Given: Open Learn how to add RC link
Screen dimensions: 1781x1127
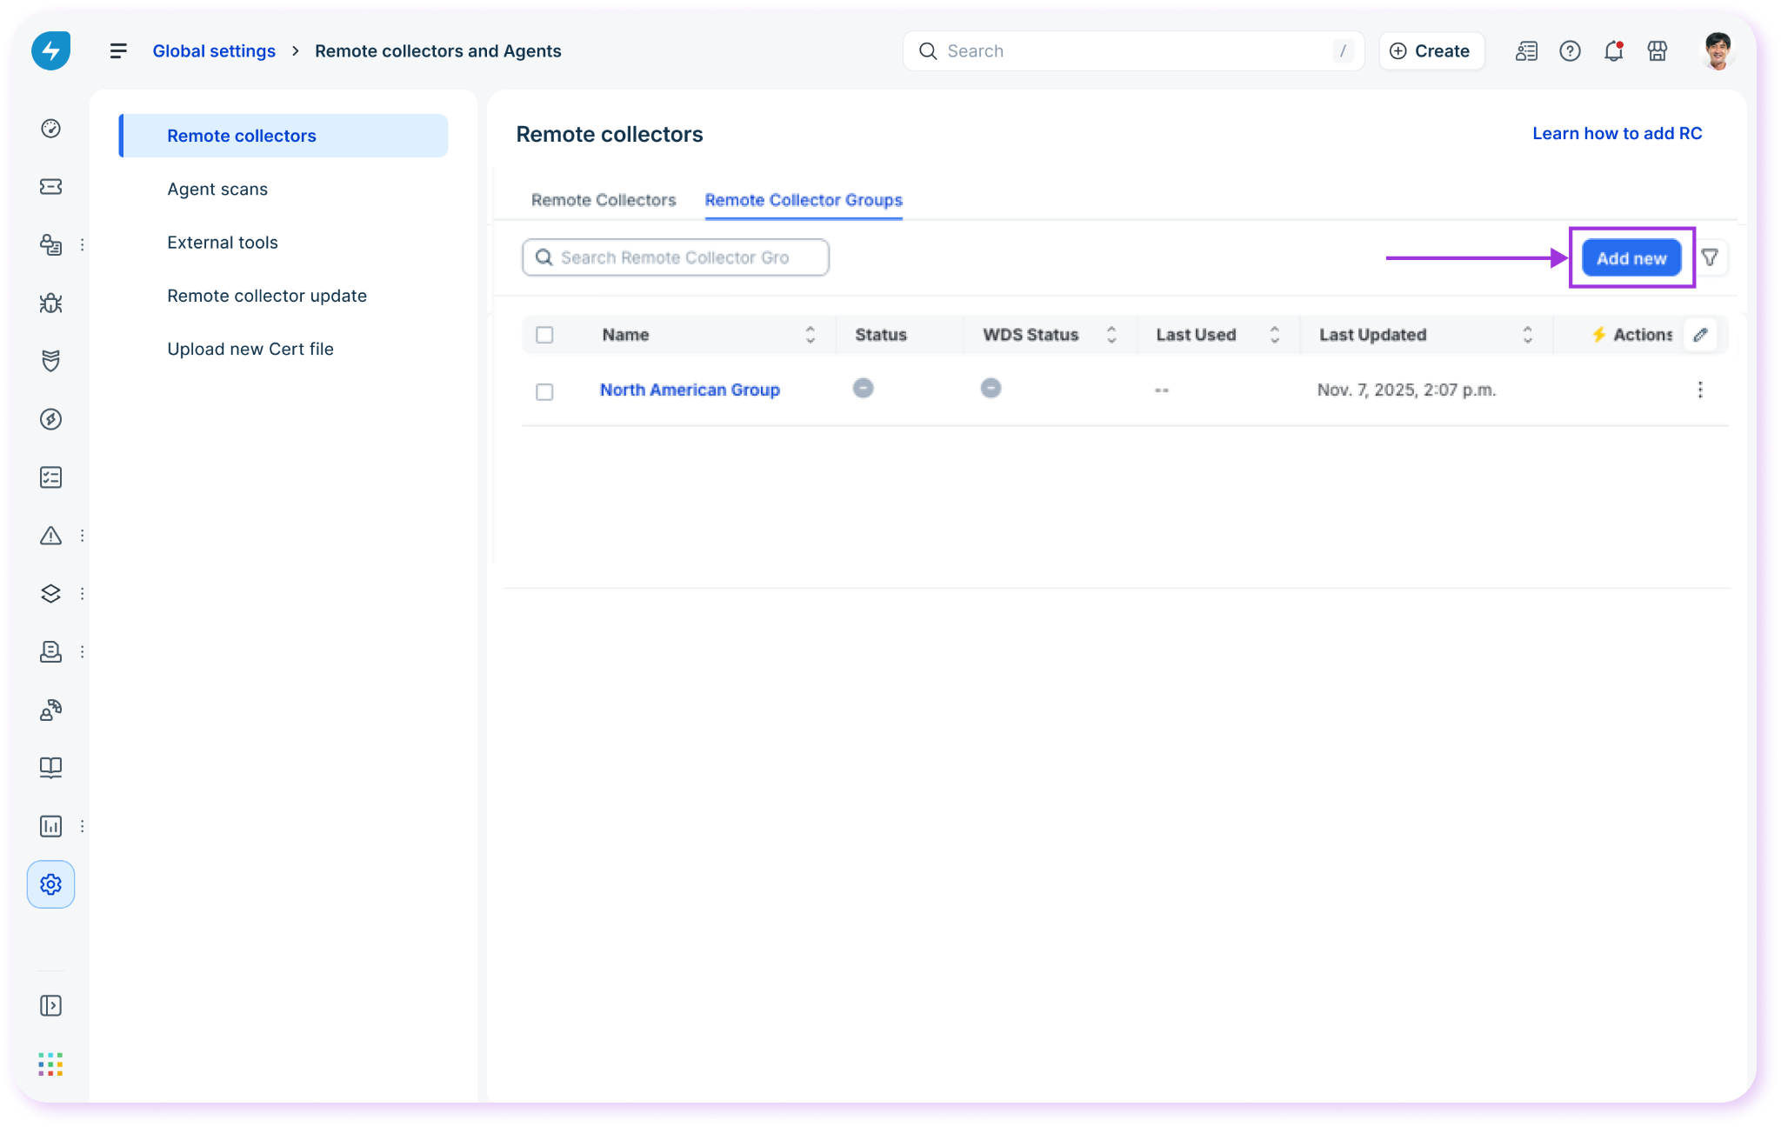Looking at the screenshot, I should (x=1617, y=133).
